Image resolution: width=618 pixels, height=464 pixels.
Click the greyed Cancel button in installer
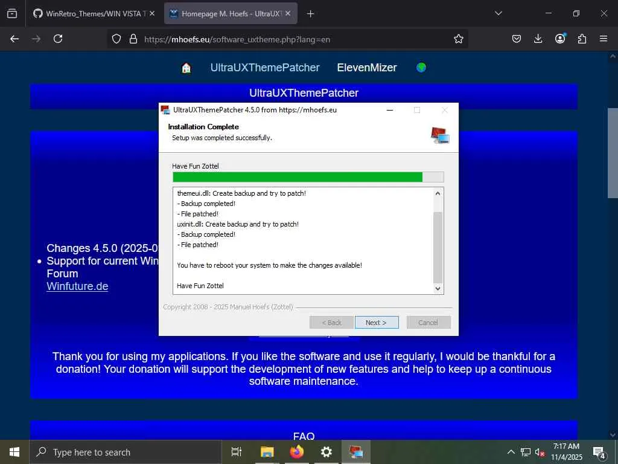point(428,323)
